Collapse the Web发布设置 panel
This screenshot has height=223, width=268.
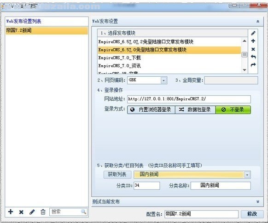pyautogui.click(x=258, y=21)
